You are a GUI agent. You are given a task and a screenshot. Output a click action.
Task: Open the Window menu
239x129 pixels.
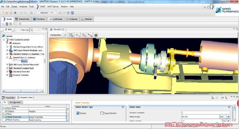coord(64,7)
